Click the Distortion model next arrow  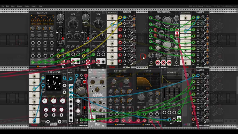tap(131, 74)
